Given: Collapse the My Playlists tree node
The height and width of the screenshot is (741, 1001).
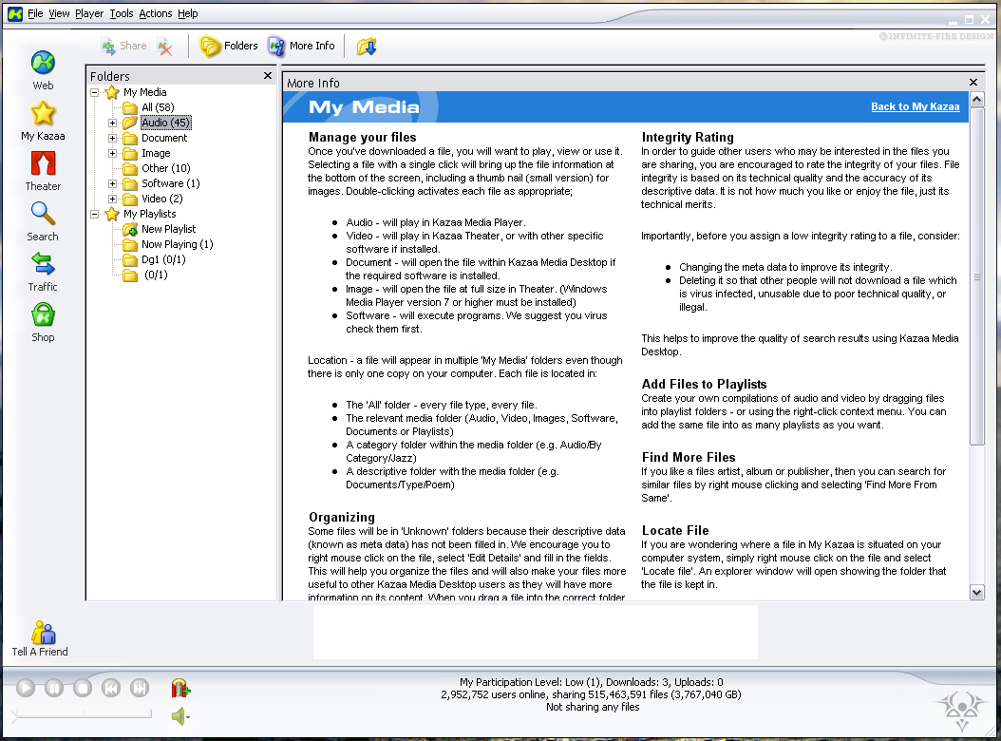Looking at the screenshot, I should [94, 214].
